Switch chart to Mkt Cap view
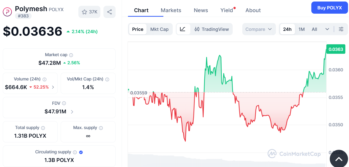 tap(159, 29)
